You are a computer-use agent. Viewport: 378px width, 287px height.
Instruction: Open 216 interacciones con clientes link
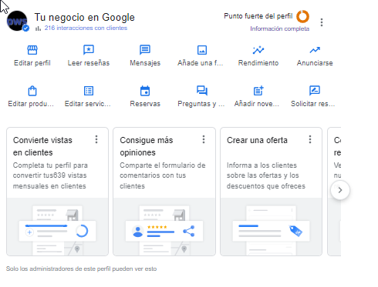click(x=86, y=28)
